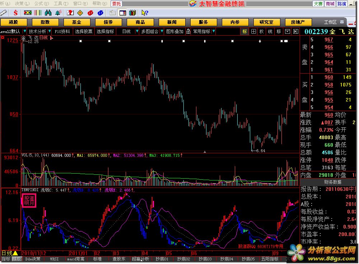This screenshot has width=359, height=264.
Task: Click the 路演 title bar link
Action: [342, 4]
